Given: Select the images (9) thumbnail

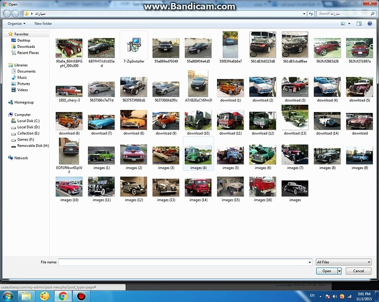Looking at the screenshot, I should tap(359, 155).
